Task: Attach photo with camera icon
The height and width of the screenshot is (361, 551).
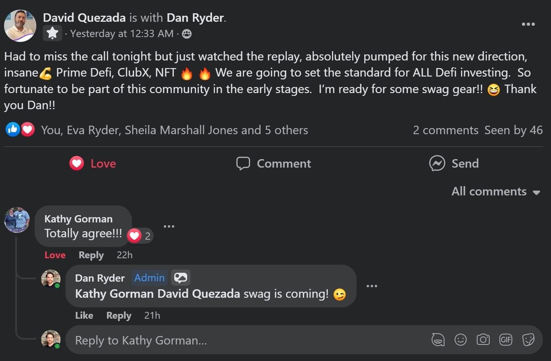Action: 483,340
